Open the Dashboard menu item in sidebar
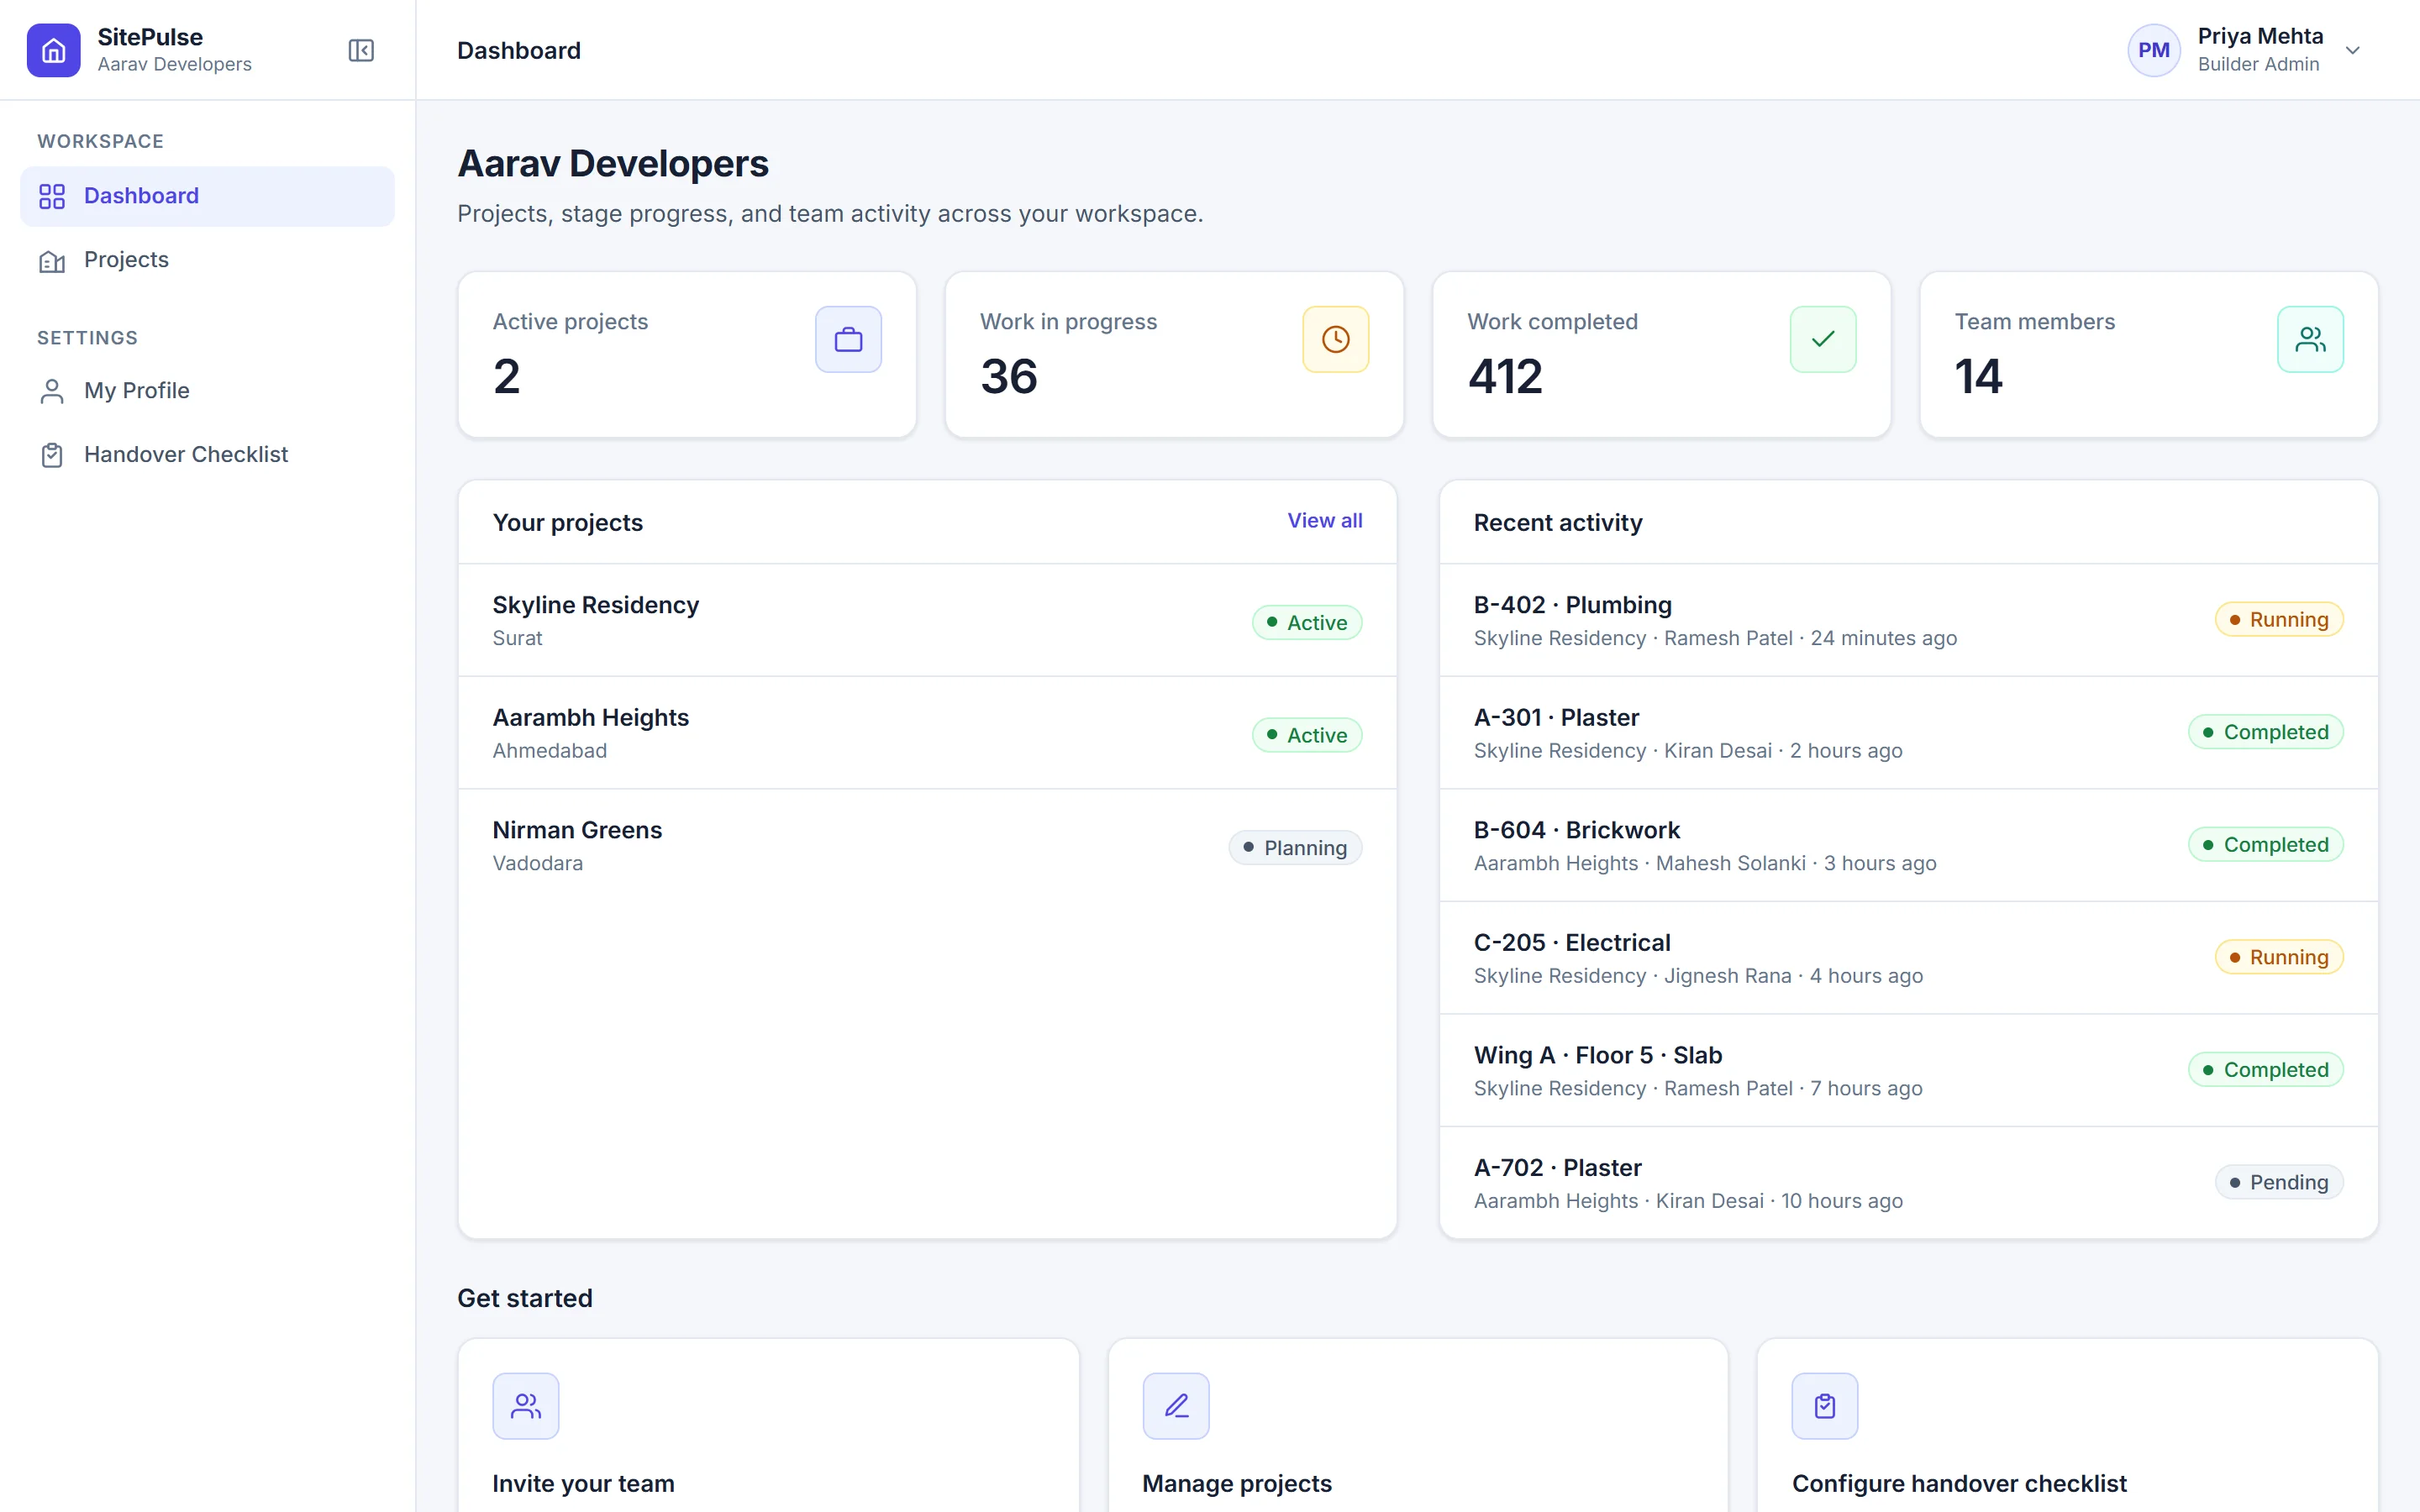This screenshot has height=1512, width=2420. click(207, 196)
